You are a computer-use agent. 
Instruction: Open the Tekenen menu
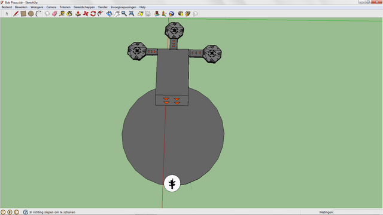coord(65,7)
